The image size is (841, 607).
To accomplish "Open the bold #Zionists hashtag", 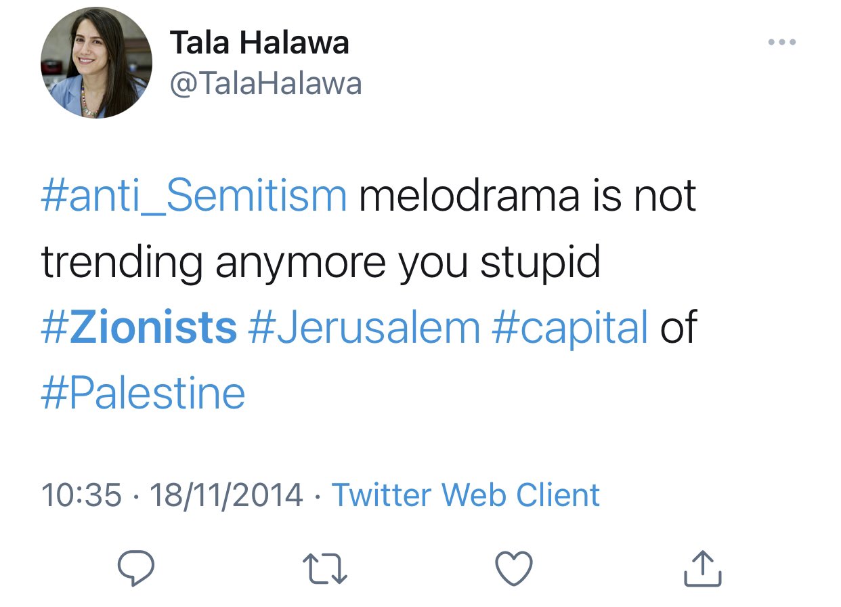I will [x=139, y=327].
